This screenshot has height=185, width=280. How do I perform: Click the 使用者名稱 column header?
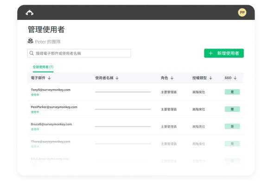coord(104,78)
